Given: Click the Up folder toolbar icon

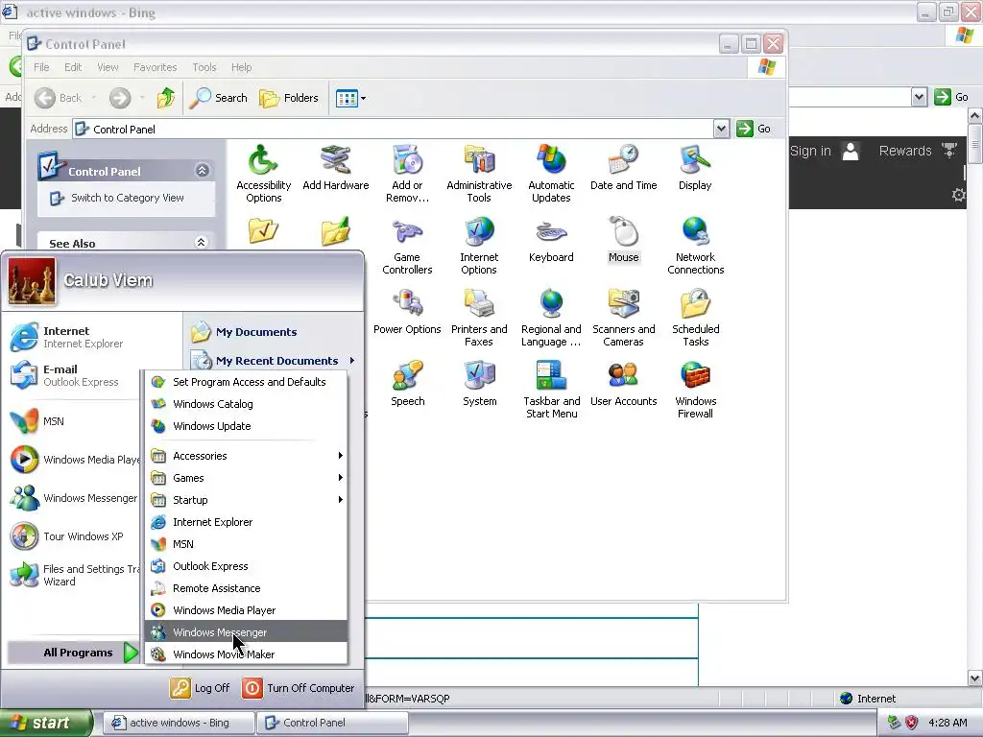Looking at the screenshot, I should point(166,98).
